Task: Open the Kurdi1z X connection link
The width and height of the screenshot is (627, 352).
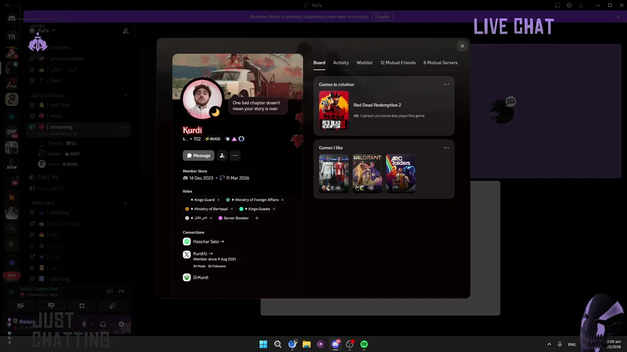Action: point(203,254)
